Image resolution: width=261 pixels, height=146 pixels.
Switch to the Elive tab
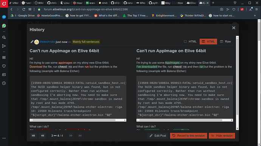[191, 3]
